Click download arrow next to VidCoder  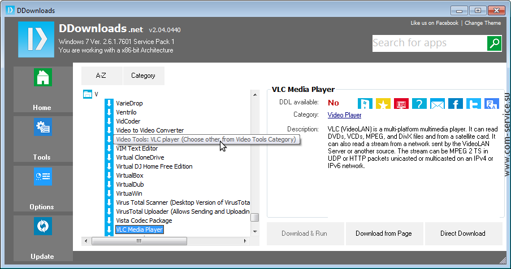(x=109, y=121)
